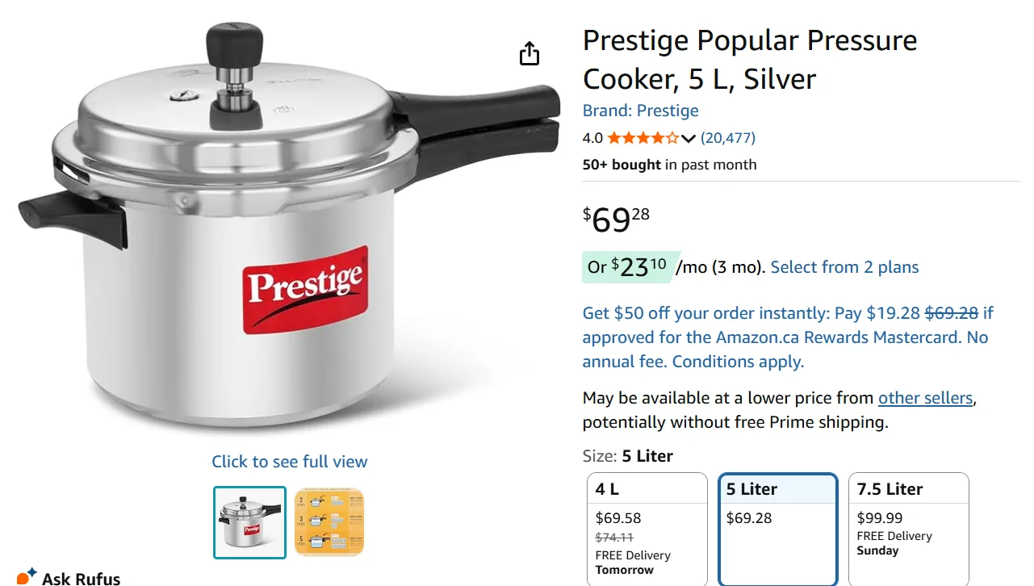Expand financing plans via Select from 2 plans
Screen dimensions: 1034x586
[844, 266]
